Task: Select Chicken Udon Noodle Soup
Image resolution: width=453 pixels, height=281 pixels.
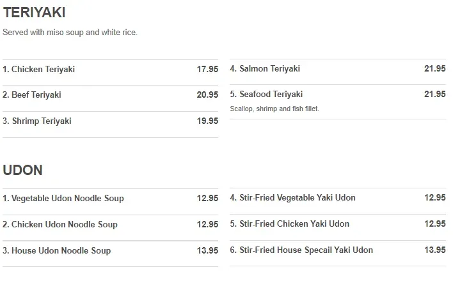Action: [60, 225]
